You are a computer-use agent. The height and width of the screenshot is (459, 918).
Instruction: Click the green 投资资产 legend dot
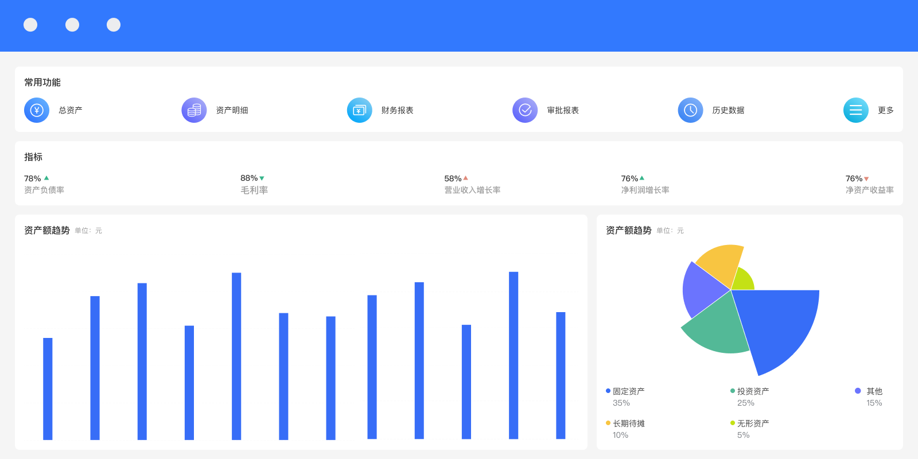(x=733, y=391)
